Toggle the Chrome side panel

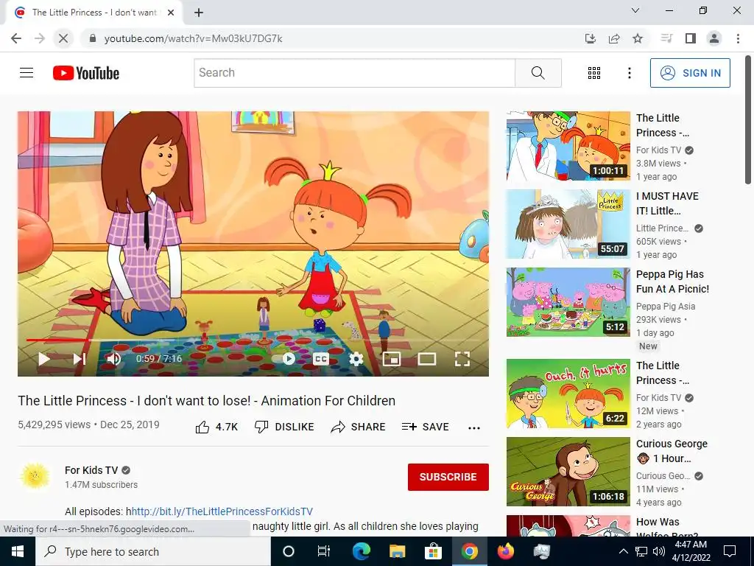click(691, 38)
